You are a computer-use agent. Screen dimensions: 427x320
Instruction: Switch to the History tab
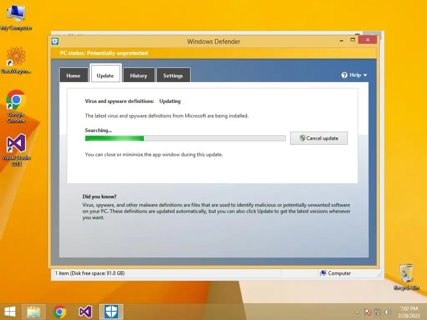138,75
